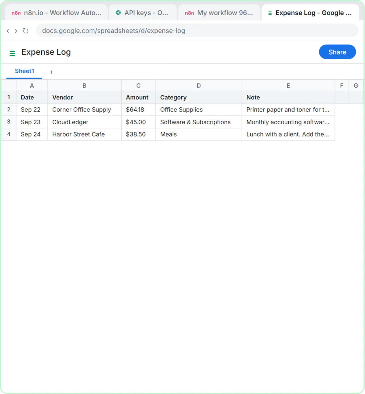Select the $64.18 amount cell
365x394 pixels.
(x=138, y=109)
